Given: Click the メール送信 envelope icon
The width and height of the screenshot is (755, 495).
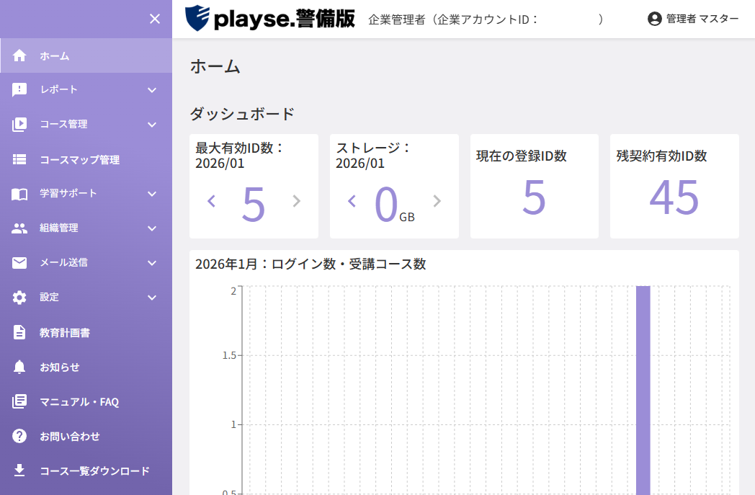Looking at the screenshot, I should [x=19, y=262].
